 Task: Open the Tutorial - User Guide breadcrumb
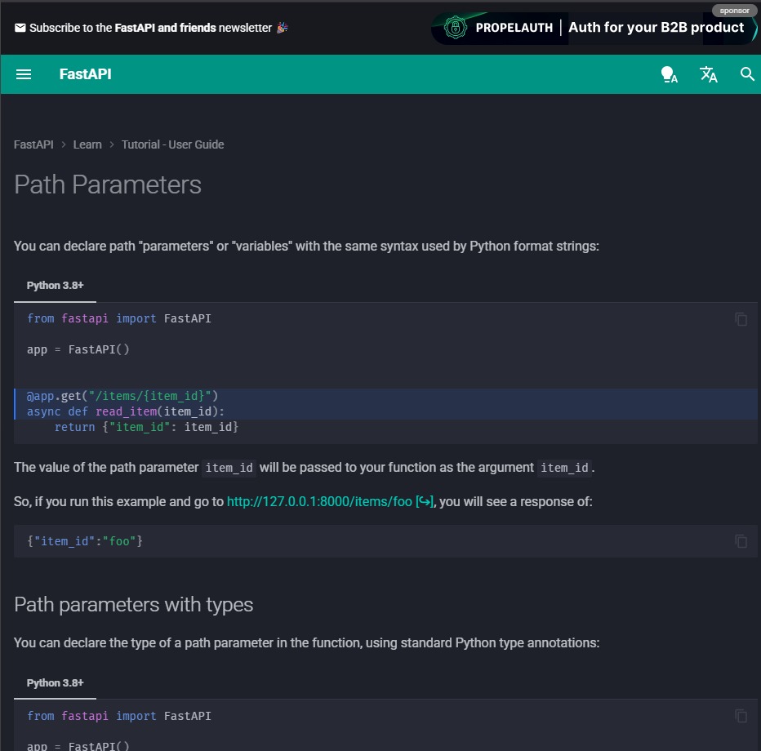pyautogui.click(x=172, y=144)
